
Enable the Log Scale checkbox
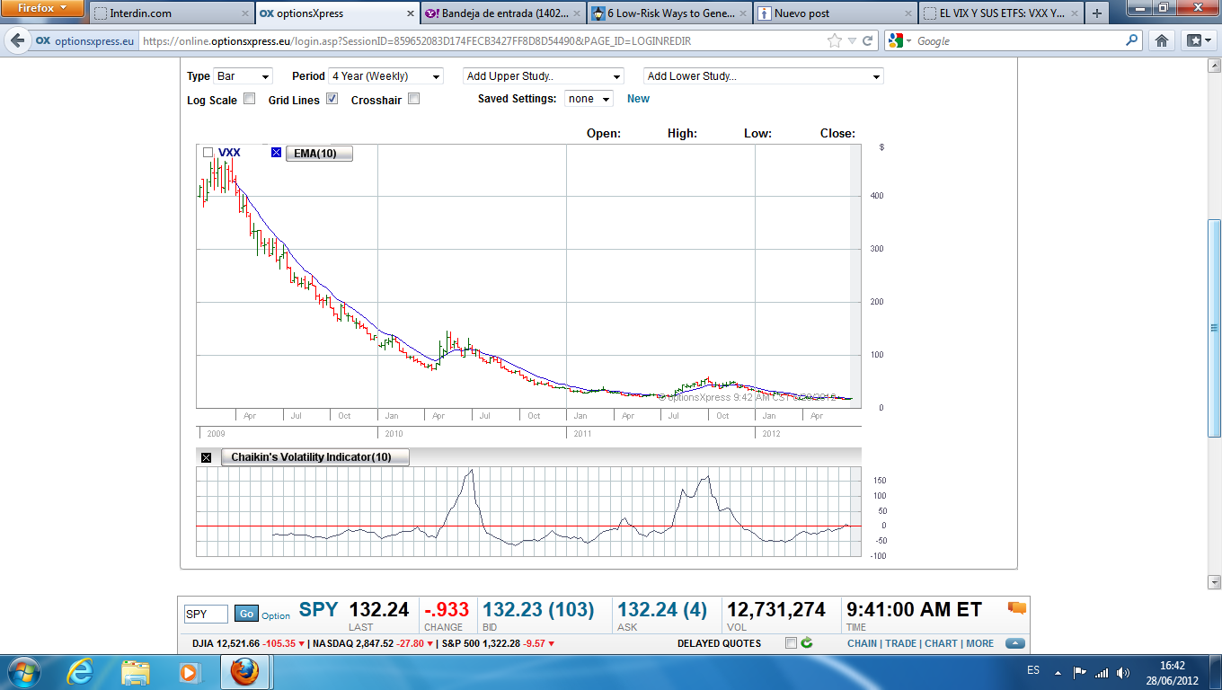point(250,99)
